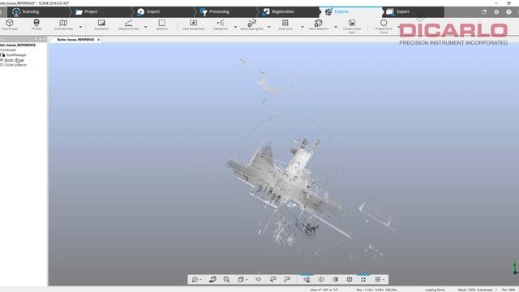This screenshot has width=519, height=292.
Task: Open rotate navigation mode dropdown in bottom toolbar
Action: pyautogui.click(x=196, y=279)
